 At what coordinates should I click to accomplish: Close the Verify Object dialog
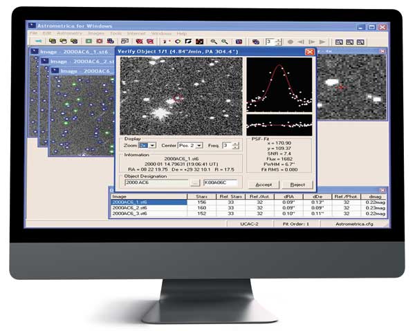coord(309,53)
